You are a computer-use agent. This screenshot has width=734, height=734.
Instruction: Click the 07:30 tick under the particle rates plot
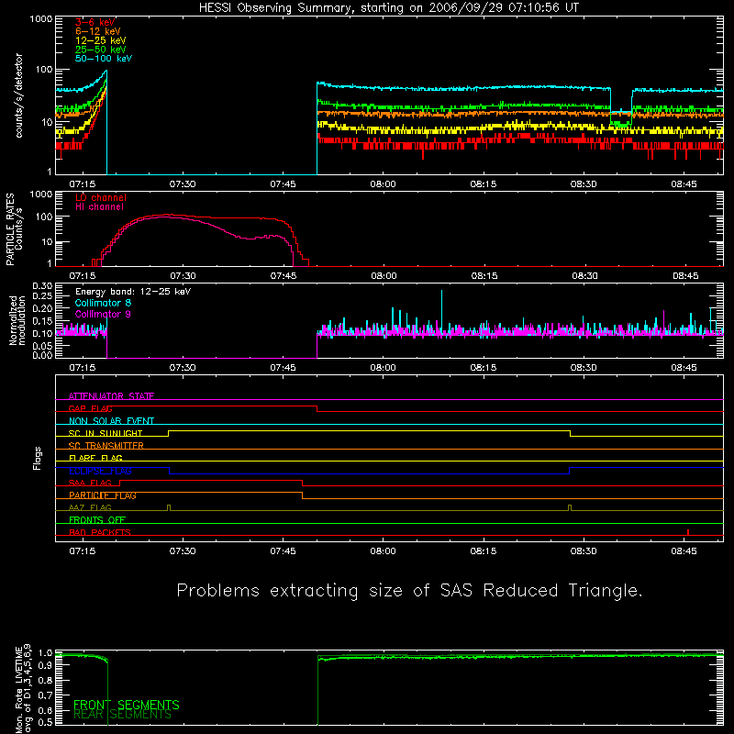(x=183, y=276)
